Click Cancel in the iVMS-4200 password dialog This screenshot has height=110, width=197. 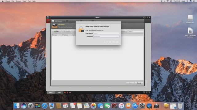(107, 42)
